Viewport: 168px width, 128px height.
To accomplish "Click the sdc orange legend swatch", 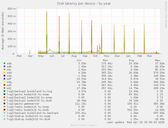I will [x=4, y=69].
